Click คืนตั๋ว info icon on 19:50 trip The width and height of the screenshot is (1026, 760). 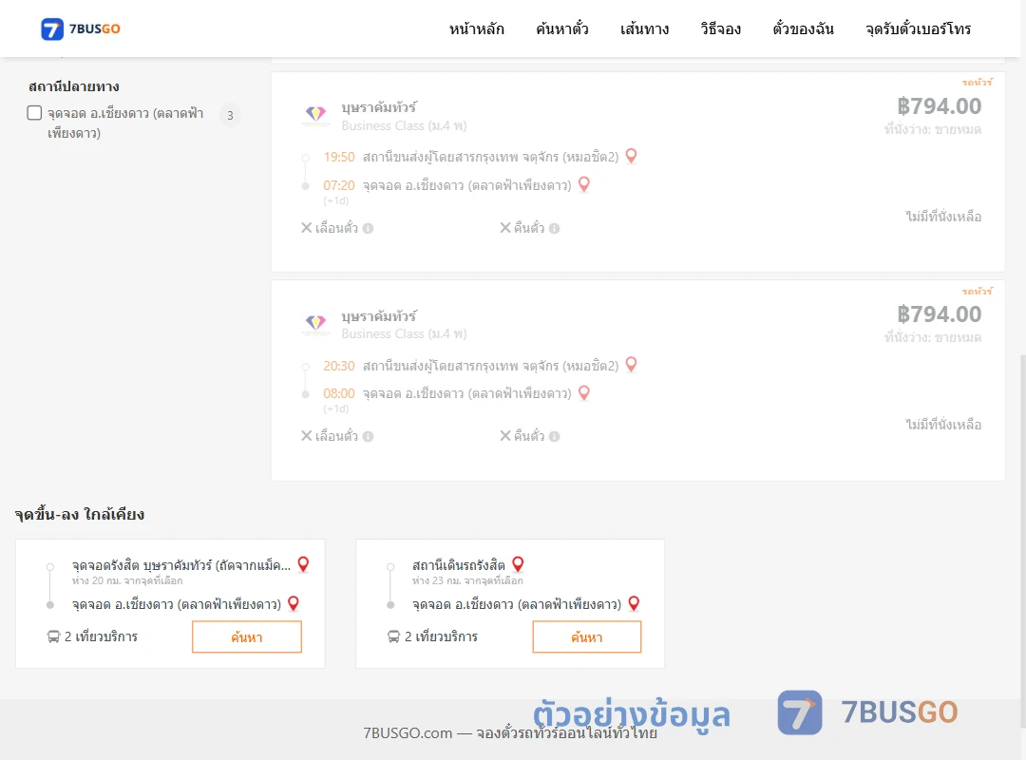tap(554, 228)
